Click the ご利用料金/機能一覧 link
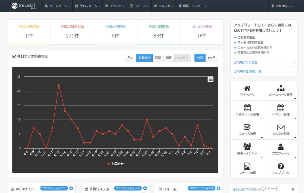 coord(247,71)
